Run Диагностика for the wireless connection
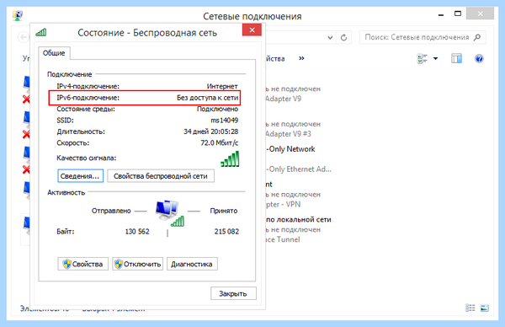Viewport: 505px width, 327px height. pos(192,264)
